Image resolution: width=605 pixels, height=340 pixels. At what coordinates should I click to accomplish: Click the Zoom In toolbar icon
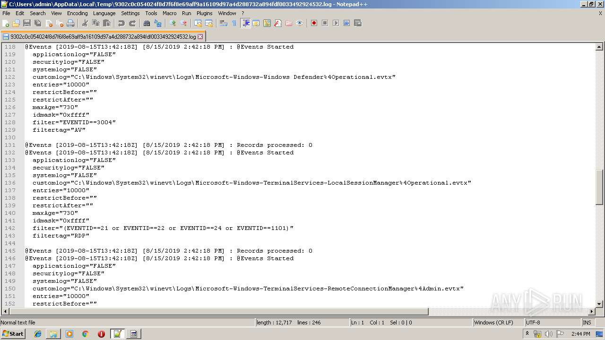(173, 23)
